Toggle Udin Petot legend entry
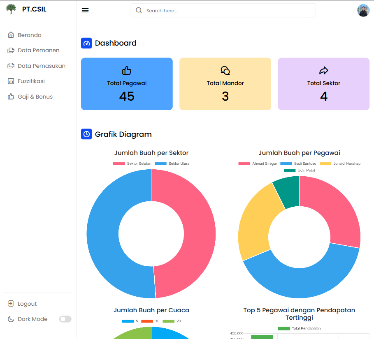The height and width of the screenshot is (339, 374). coord(300,171)
